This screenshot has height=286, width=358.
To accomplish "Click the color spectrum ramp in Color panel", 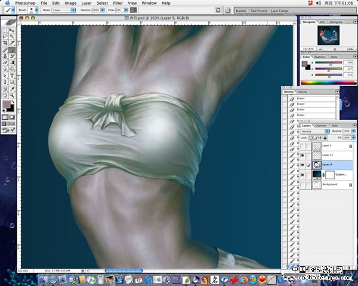I will tap(328, 83).
